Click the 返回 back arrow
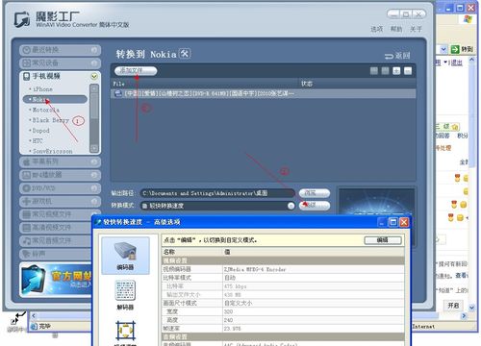481x346 pixels. pyautogui.click(x=397, y=56)
